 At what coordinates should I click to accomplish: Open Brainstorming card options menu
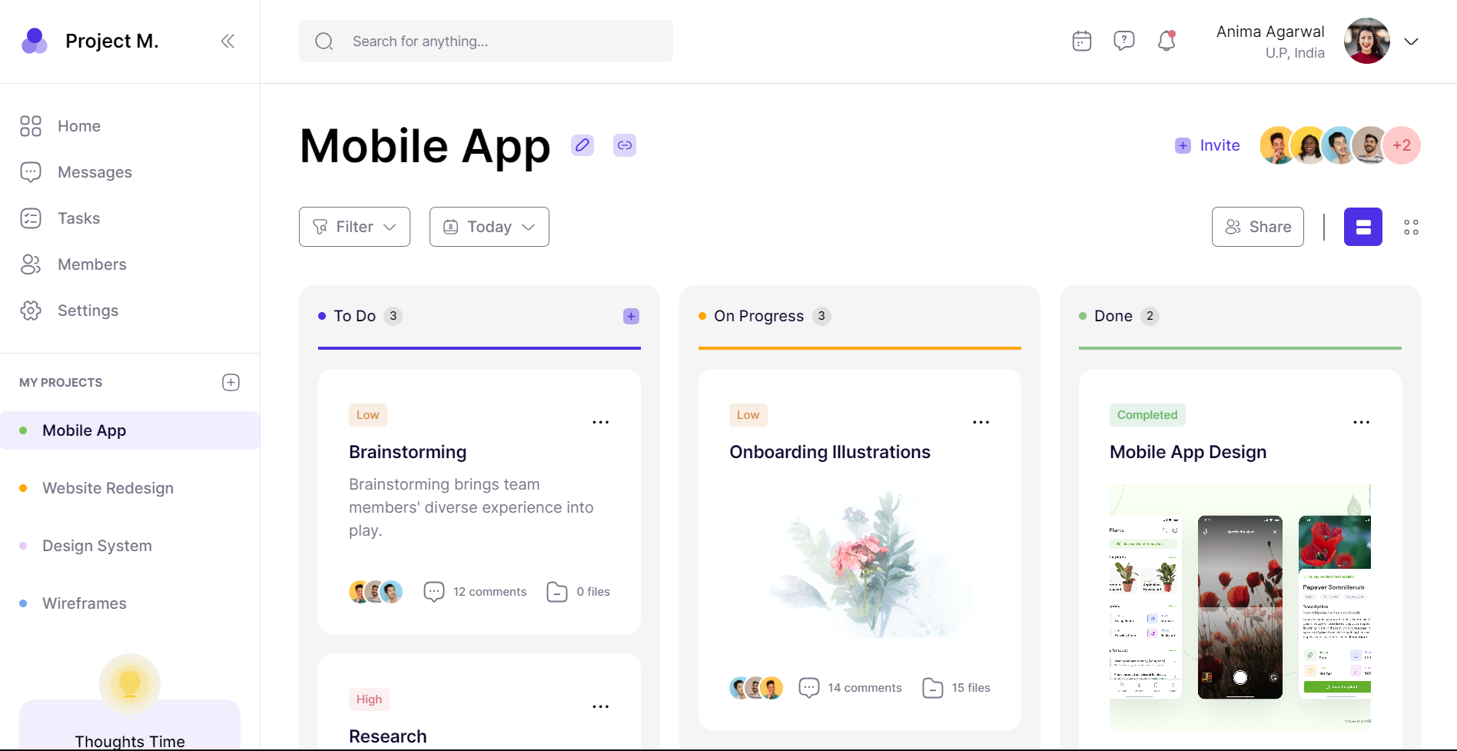click(x=601, y=422)
